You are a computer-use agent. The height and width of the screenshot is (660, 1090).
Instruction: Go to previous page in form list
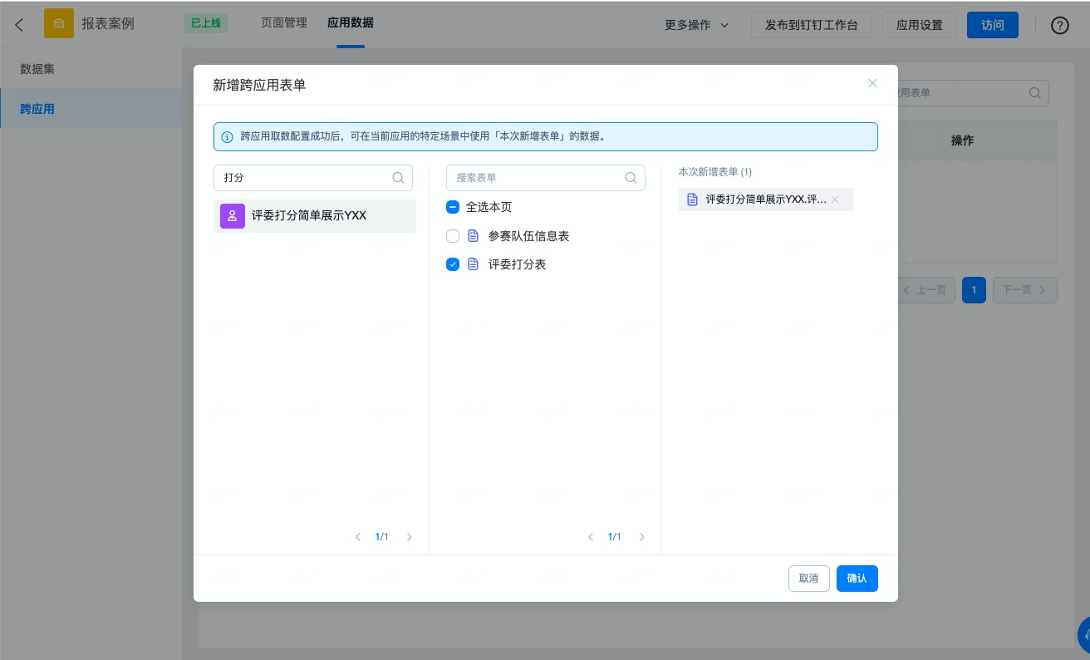coord(591,537)
